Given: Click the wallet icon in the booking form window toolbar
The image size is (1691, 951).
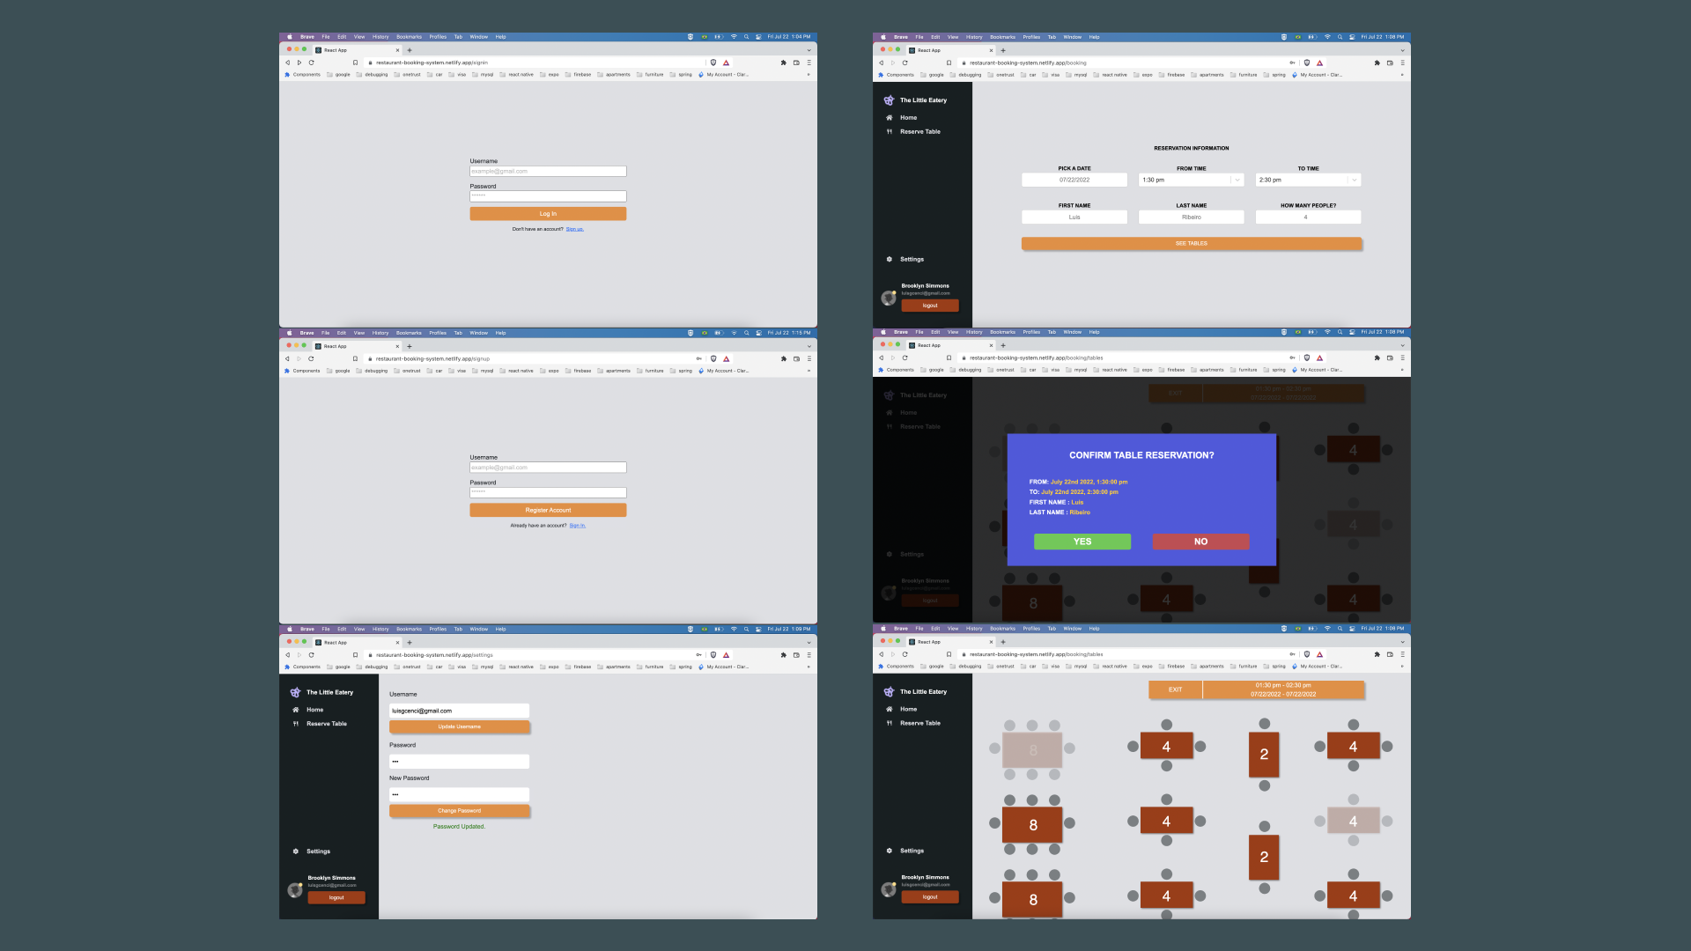Looking at the screenshot, I should coord(1390,63).
